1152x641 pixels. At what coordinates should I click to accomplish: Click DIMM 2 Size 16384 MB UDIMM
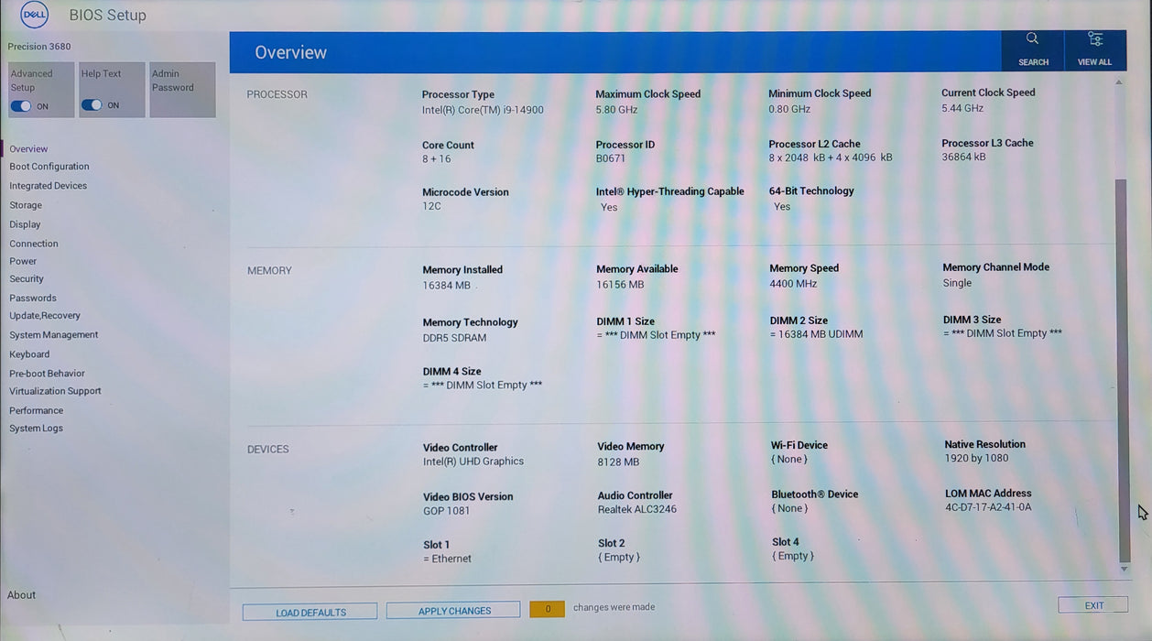point(817,334)
